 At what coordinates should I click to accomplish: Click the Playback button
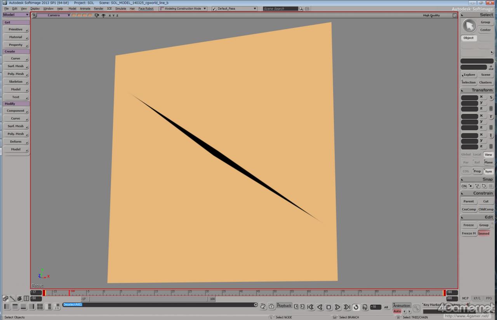284,306
